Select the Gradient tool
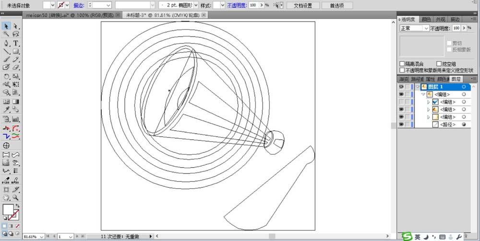480x241 pixels. coord(16,102)
